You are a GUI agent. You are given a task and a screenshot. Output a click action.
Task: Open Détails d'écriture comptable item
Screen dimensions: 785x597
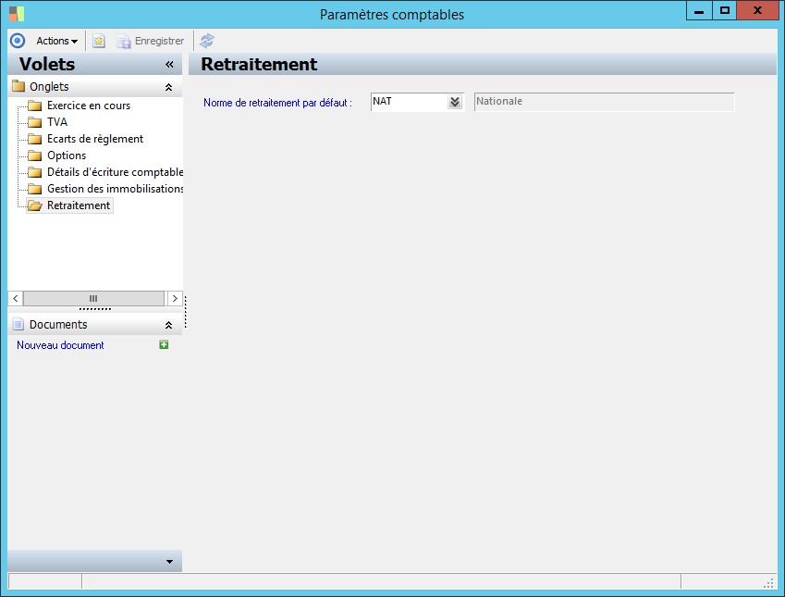(115, 172)
